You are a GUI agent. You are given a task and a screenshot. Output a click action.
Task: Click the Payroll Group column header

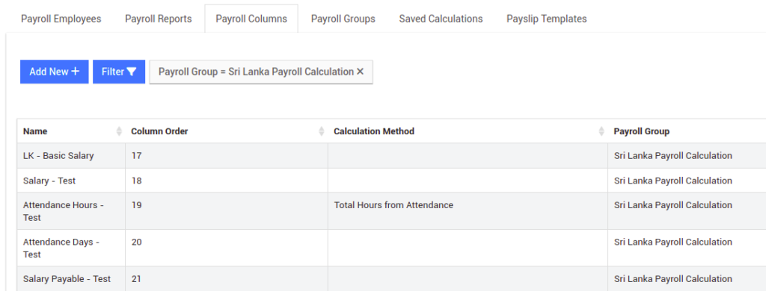[641, 131]
